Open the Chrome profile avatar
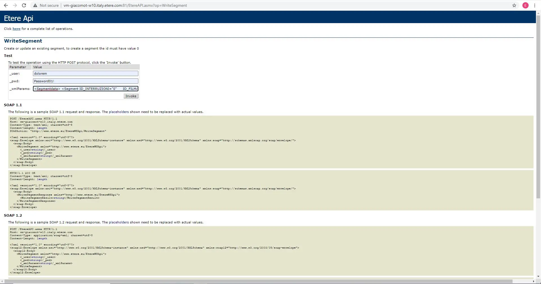541x284 pixels. pyautogui.click(x=526, y=5)
